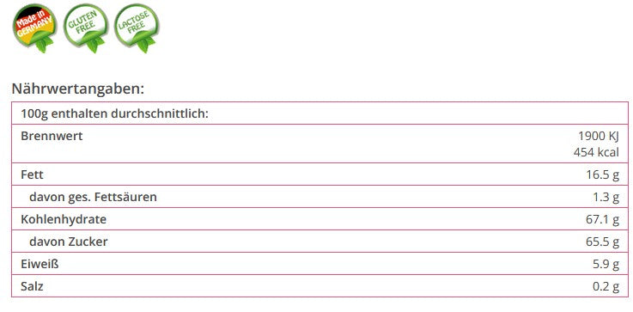
Task: Click the Eiweiß row label
Action: (40, 264)
